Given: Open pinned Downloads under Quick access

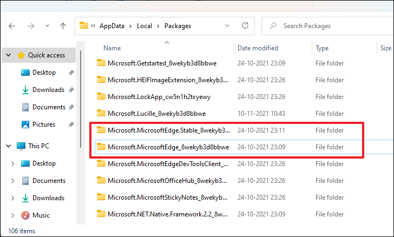Looking at the screenshot, I should coord(48,90).
